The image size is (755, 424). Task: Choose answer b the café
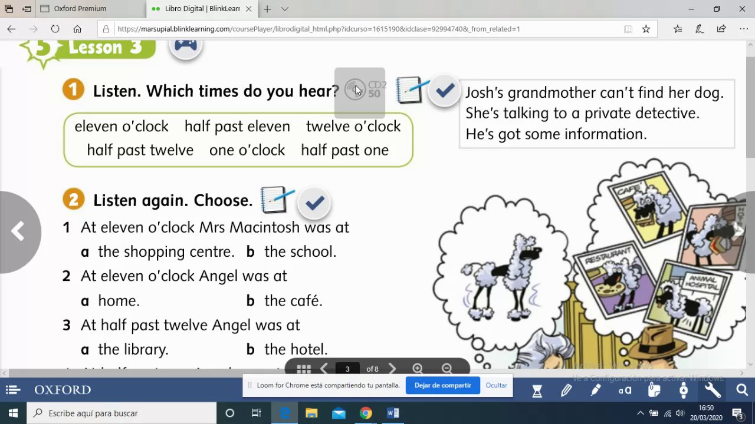tap(284, 300)
